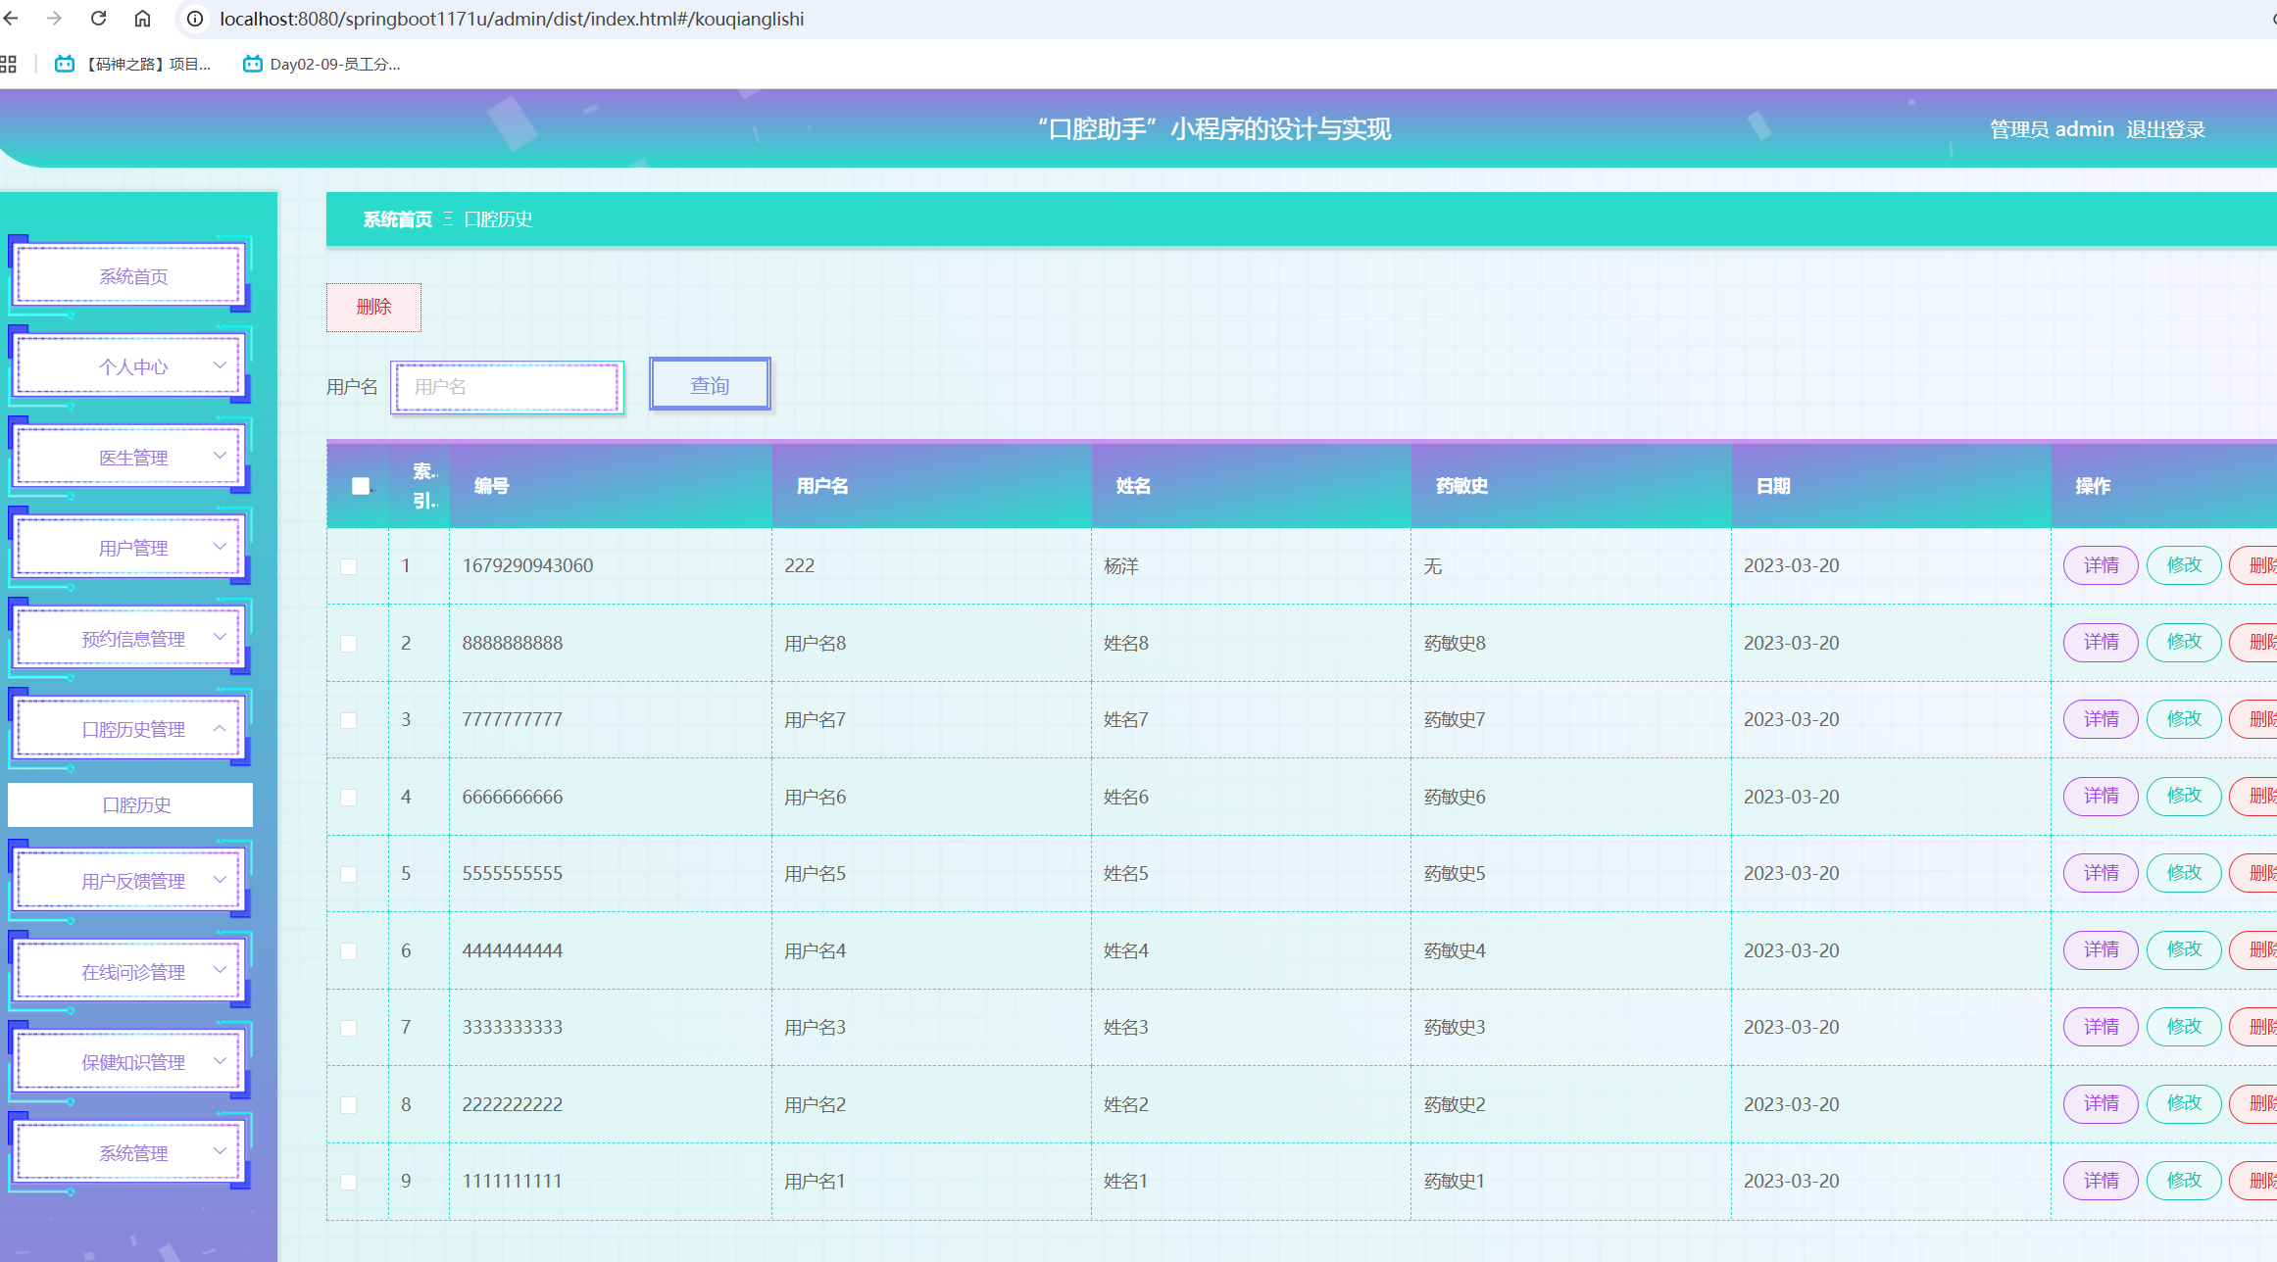The image size is (2277, 1262).
Task: Click 详情 for the 杨洋 row
Action: (2101, 565)
